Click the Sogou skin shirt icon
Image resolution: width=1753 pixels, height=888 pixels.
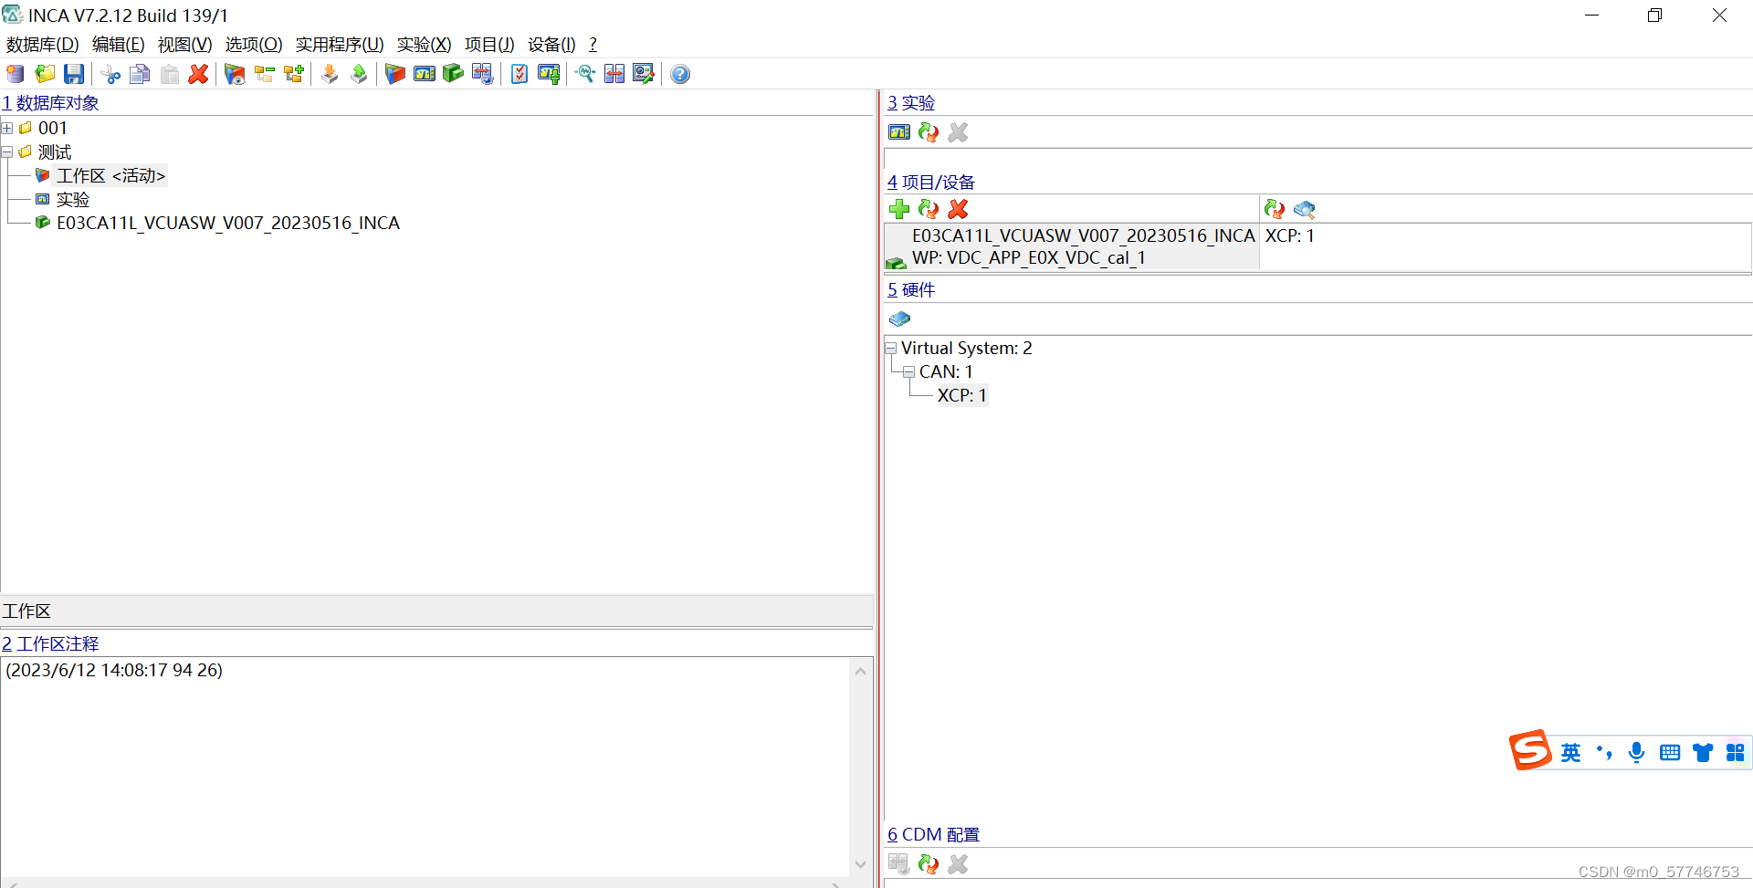pos(1703,752)
